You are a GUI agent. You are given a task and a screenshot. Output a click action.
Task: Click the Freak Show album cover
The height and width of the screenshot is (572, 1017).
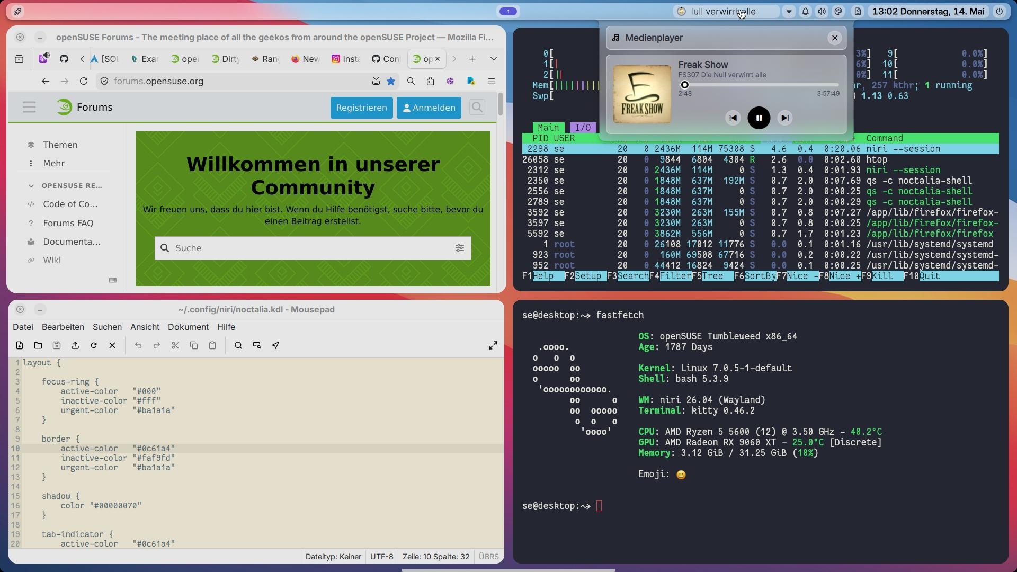click(642, 94)
